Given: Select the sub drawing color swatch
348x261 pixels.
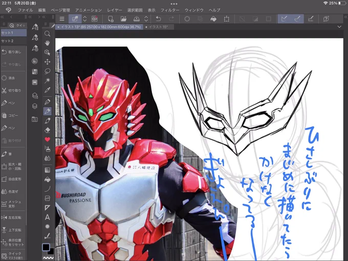Looking at the screenshot, I should point(51,252).
